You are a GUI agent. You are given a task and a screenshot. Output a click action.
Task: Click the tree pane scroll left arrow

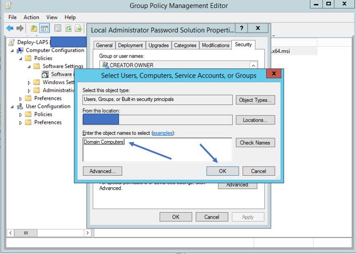(10, 233)
